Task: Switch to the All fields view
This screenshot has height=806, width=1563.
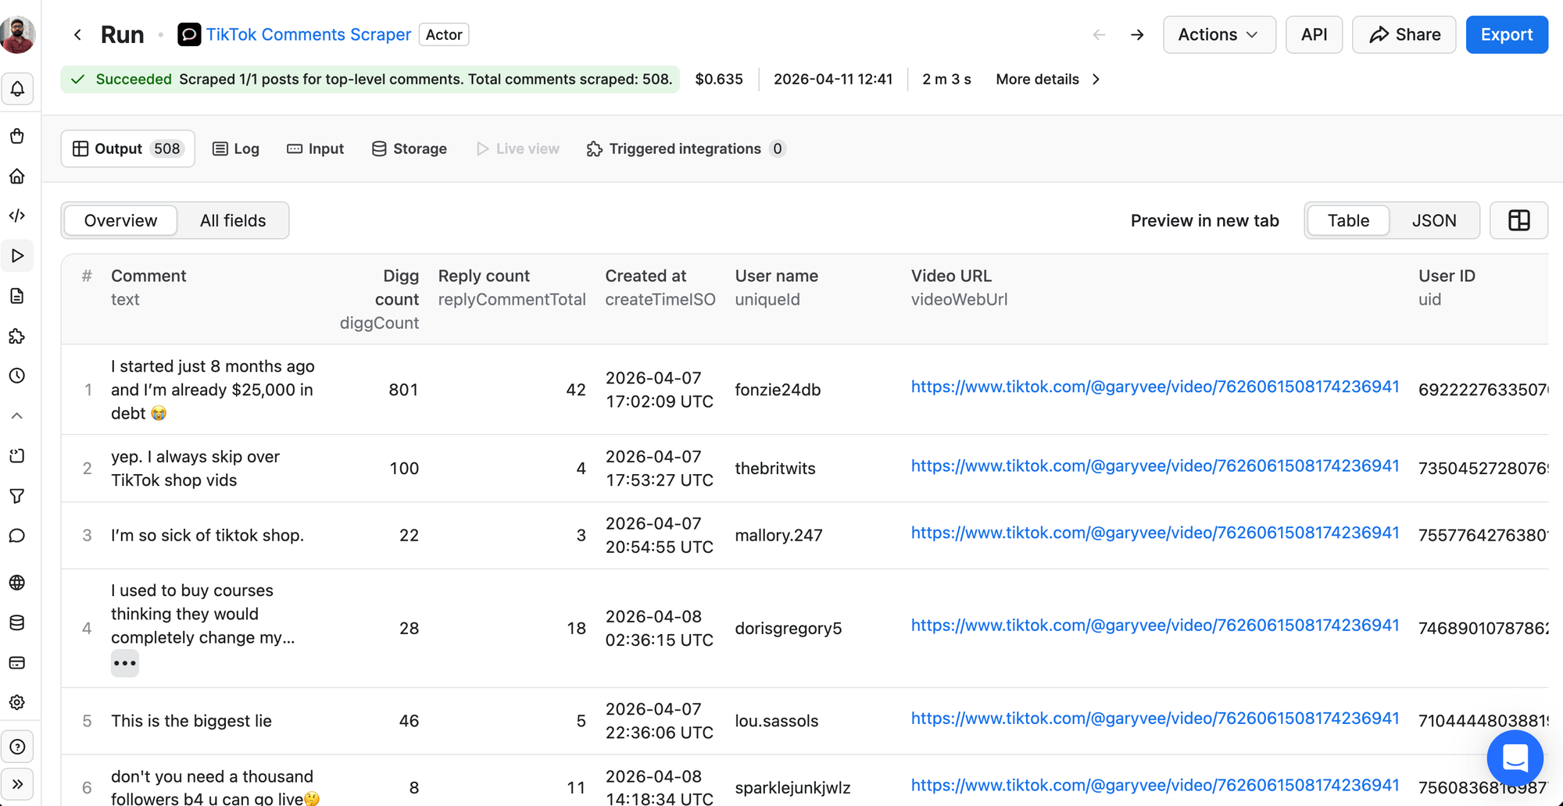Action: [x=233, y=220]
